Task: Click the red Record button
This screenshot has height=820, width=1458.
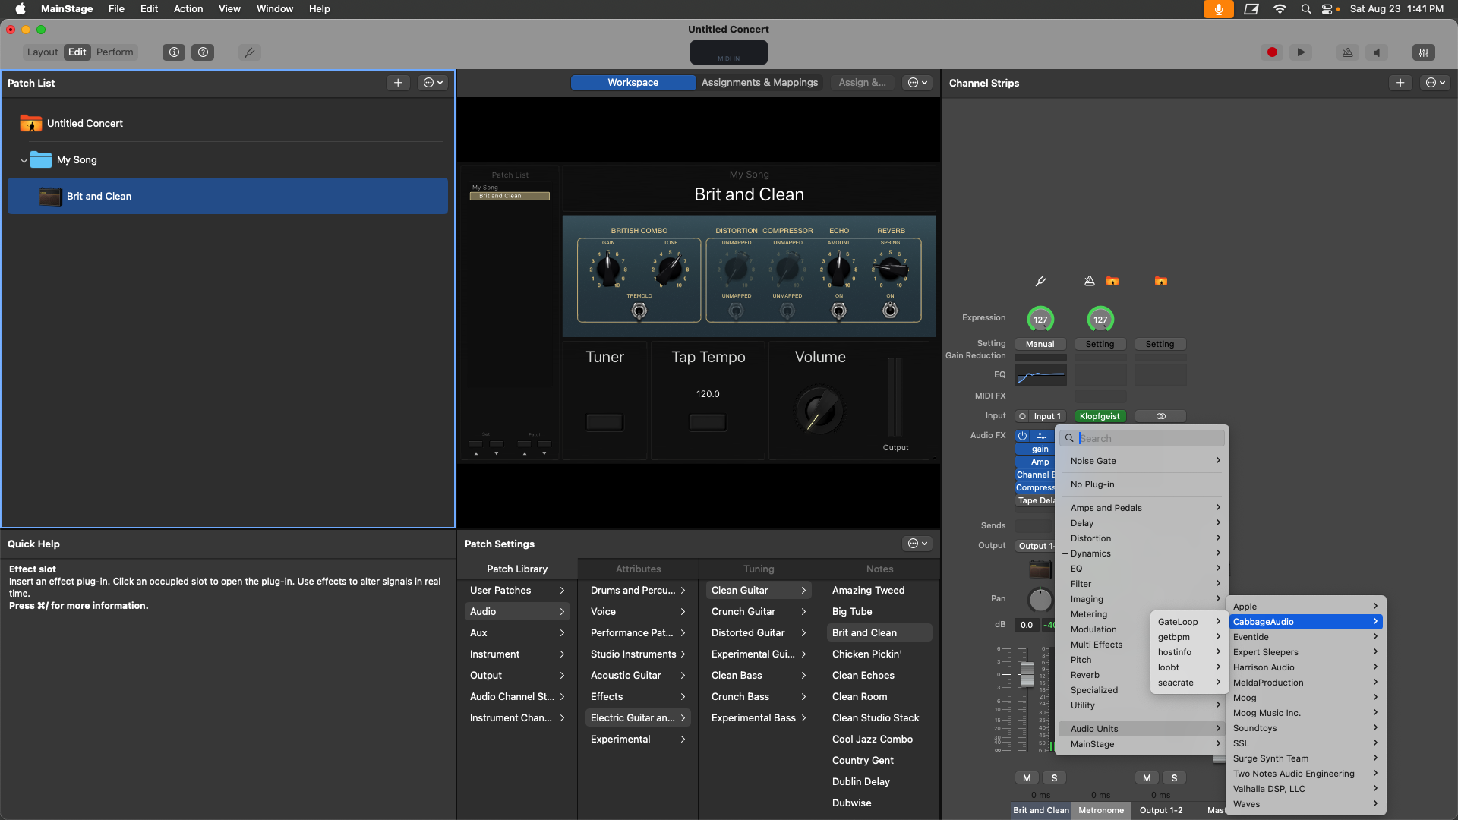Action: point(1272,52)
